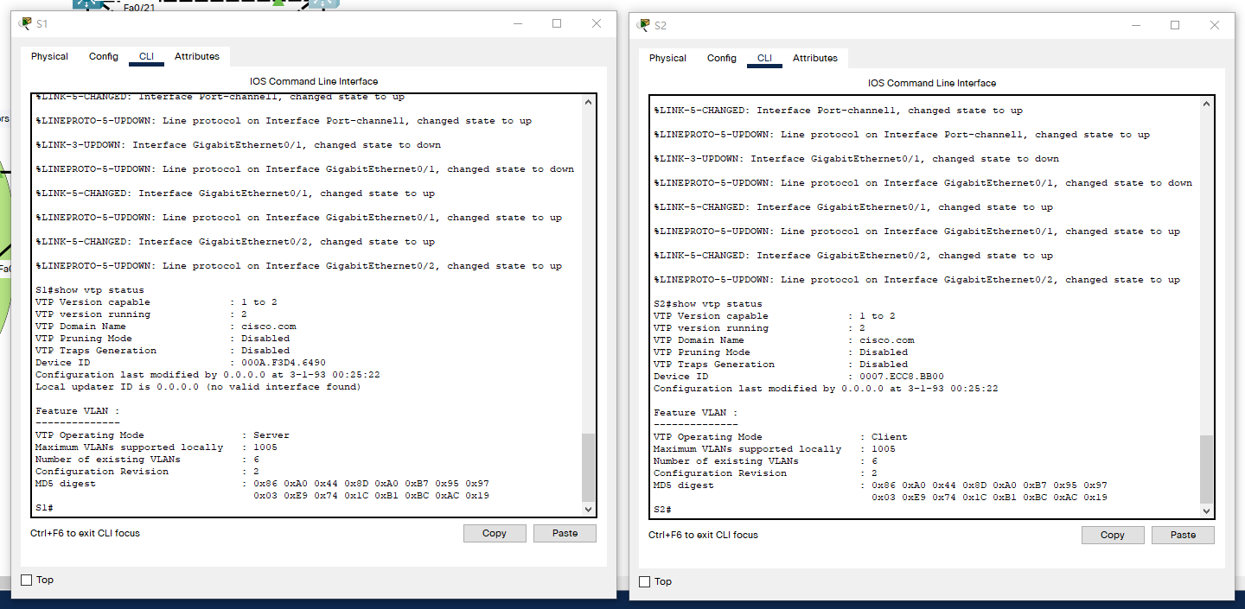Maximize the S1 switch window

coord(557,23)
